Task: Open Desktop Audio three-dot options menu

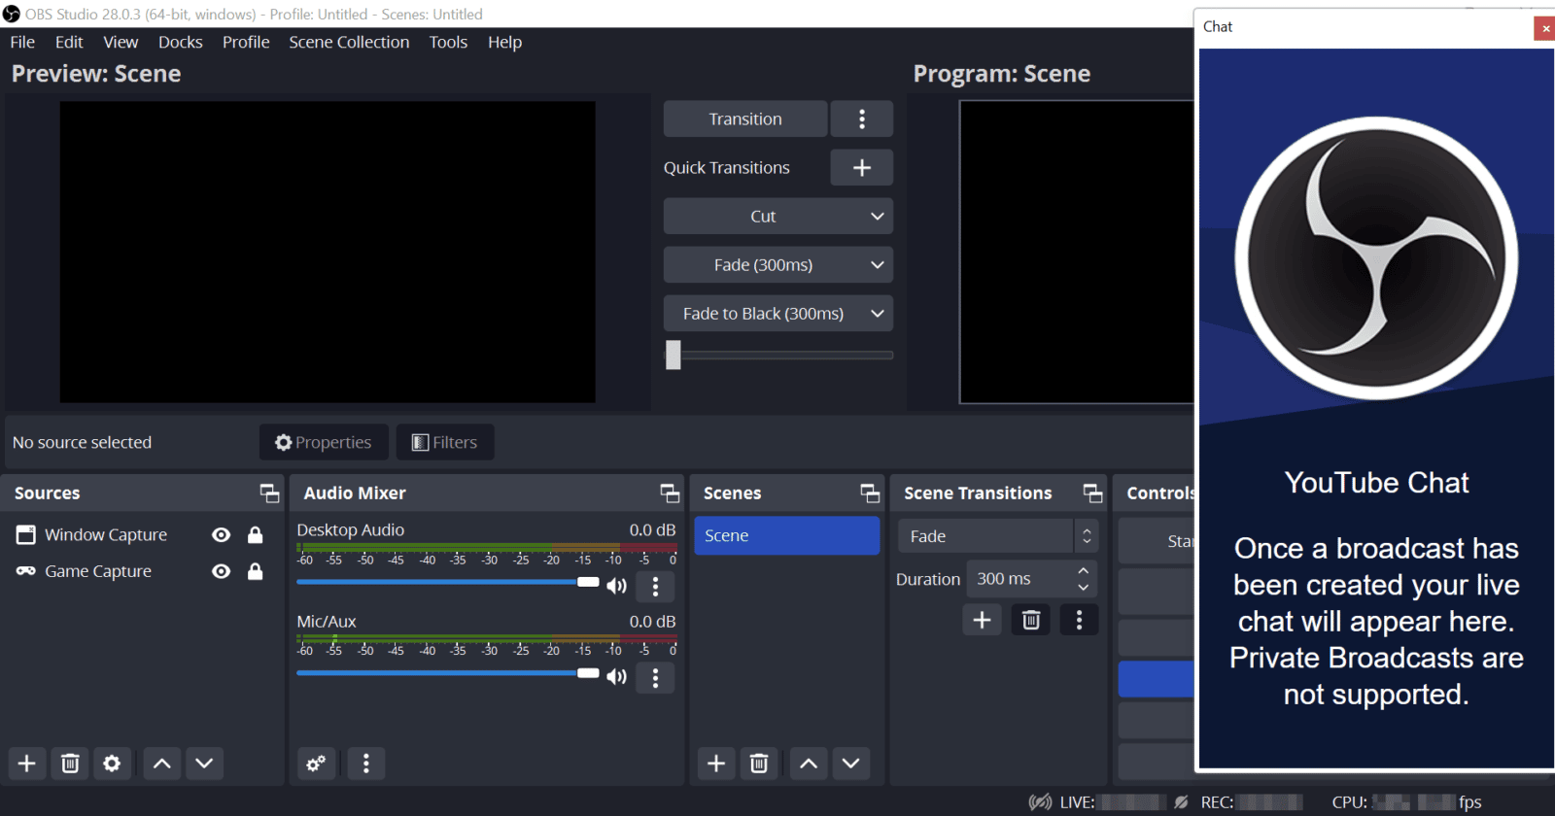Action: coord(656,587)
